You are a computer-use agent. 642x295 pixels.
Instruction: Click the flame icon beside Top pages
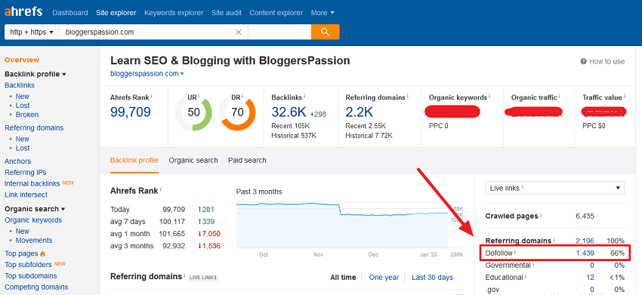[43, 254]
